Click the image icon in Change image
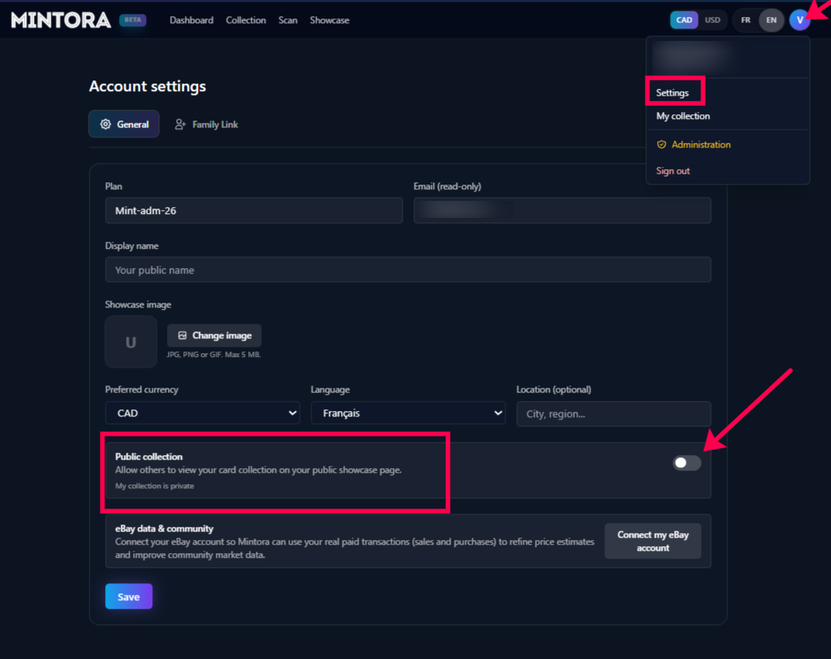Screen dimensions: 831x659 182,335
